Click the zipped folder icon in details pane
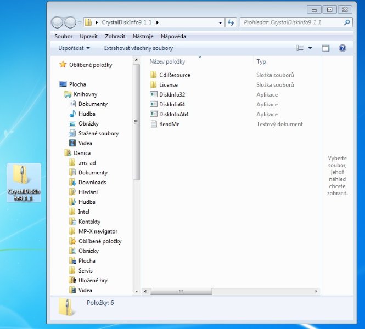This screenshot has height=329, width=365. pyautogui.click(x=67, y=307)
